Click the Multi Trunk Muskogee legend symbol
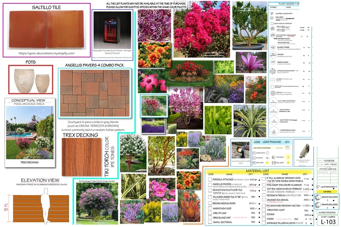341x227 pixels. point(273,121)
